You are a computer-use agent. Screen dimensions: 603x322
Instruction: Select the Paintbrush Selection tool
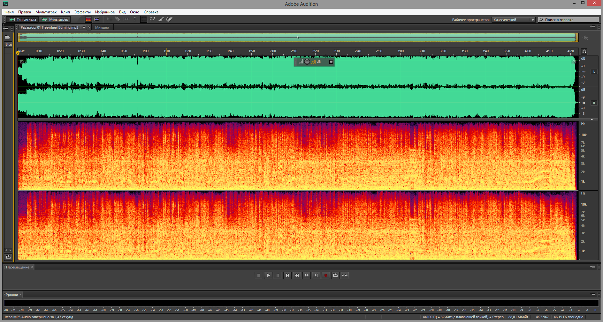pos(161,19)
